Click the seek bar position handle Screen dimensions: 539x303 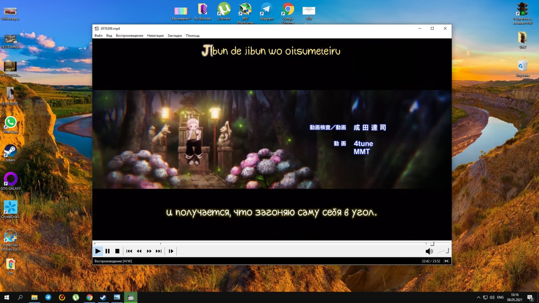[x=432, y=244]
